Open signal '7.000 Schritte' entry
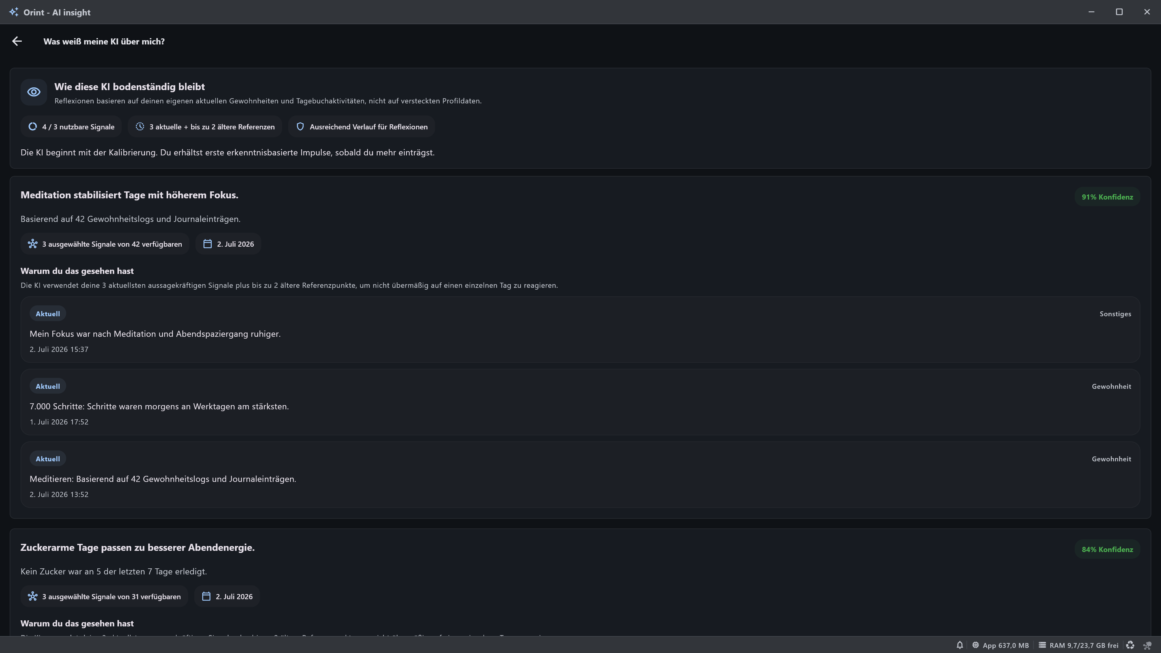1161x653 pixels. click(x=580, y=402)
